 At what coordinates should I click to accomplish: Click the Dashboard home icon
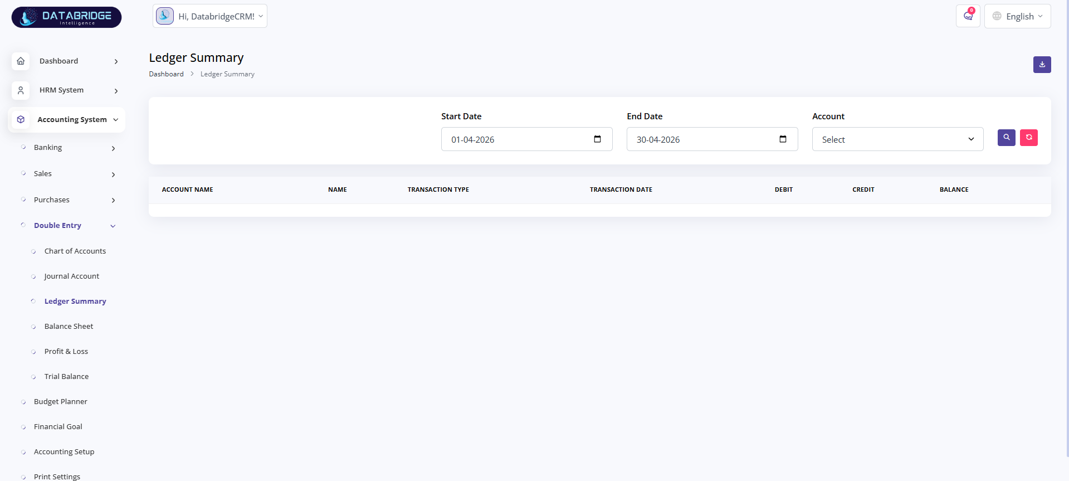point(21,61)
